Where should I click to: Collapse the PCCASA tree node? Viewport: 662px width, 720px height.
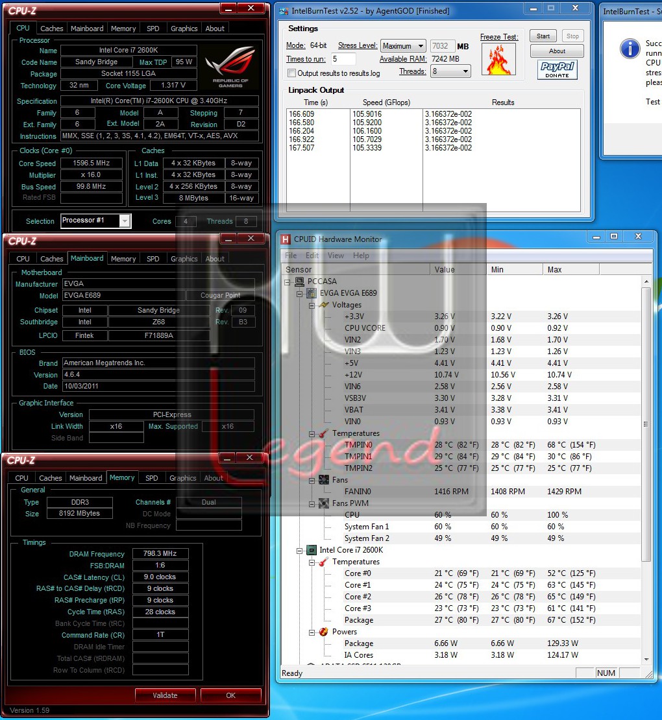288,282
